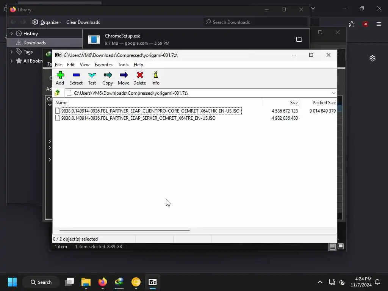388x291 pixels.
Task: Click the Add toolbar button in 7-Zip
Action: tap(60, 78)
